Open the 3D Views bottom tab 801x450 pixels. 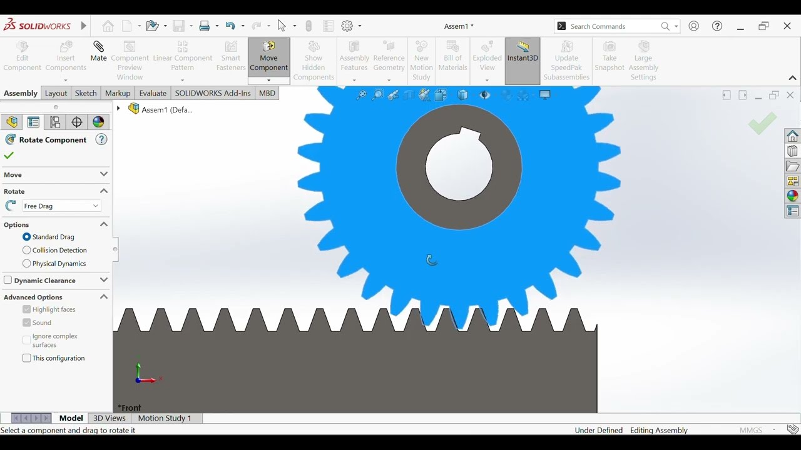(x=110, y=418)
